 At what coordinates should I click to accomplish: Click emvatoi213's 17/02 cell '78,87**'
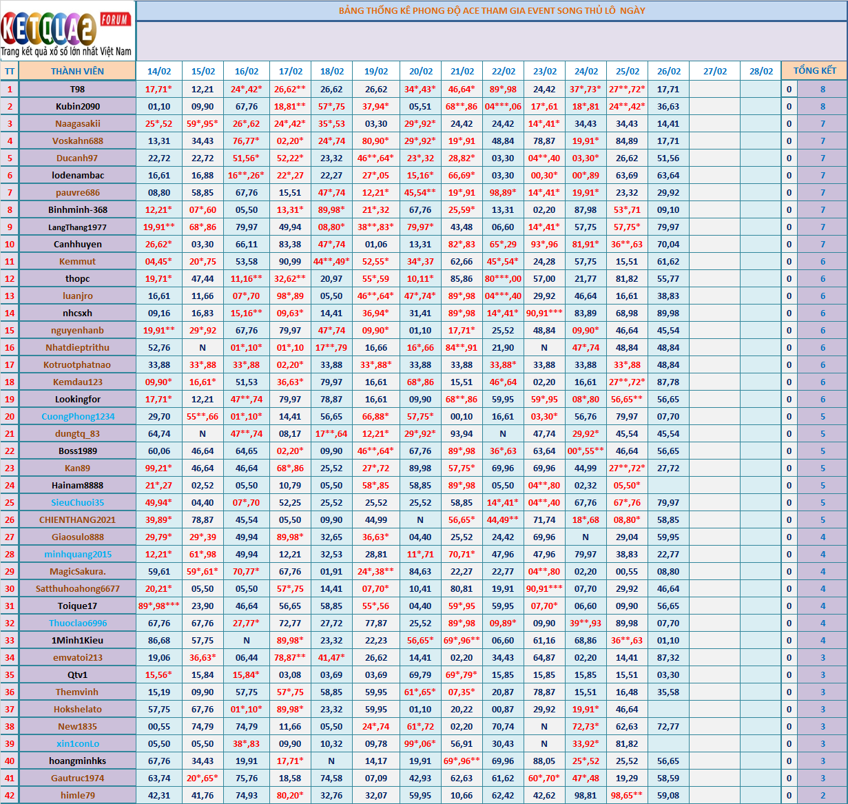pos(290,657)
